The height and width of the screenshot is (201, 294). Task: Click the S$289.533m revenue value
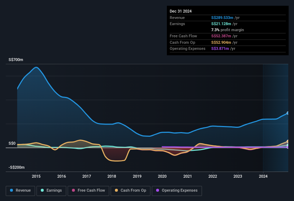click(x=222, y=18)
